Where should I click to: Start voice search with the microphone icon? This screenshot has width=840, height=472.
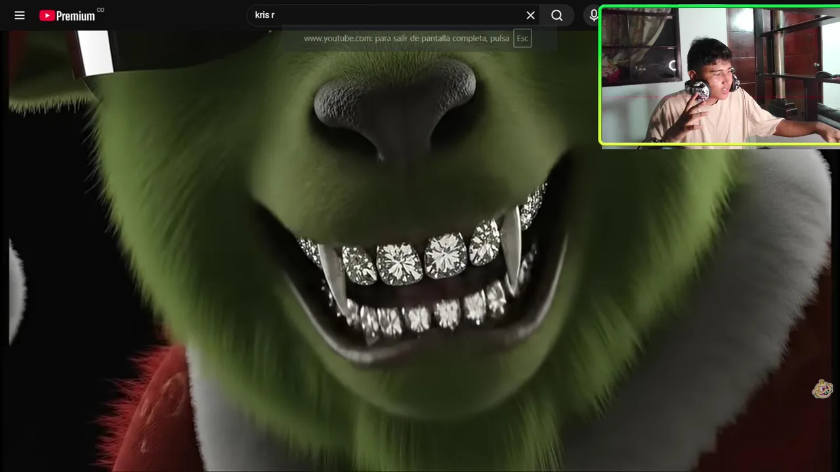pyautogui.click(x=593, y=15)
